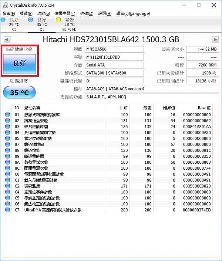
Task: Click the 臨界值 column header
Action: point(165,108)
